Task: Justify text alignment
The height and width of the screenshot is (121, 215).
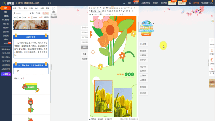Action: 117,8
